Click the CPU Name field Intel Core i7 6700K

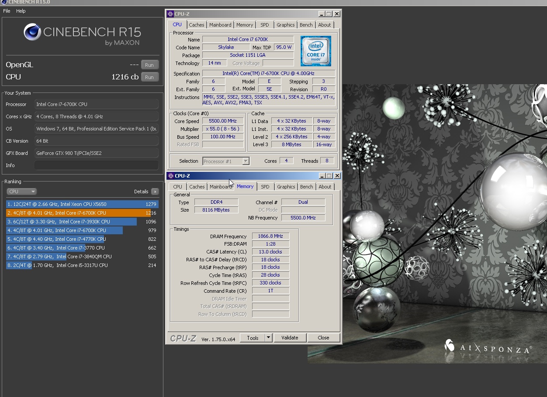pos(248,39)
